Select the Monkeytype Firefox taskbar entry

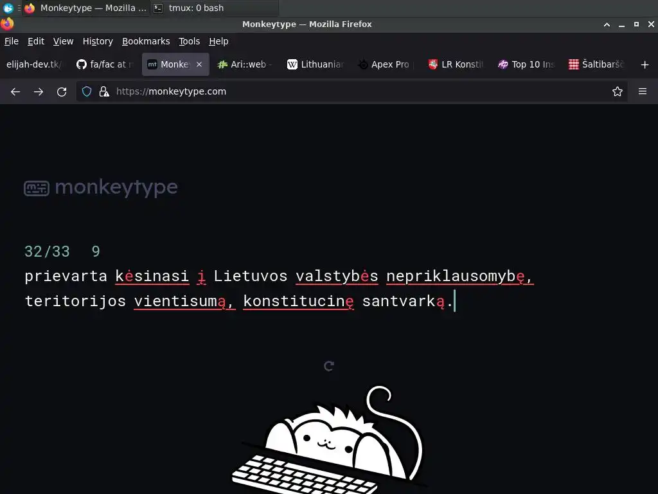coord(87,8)
